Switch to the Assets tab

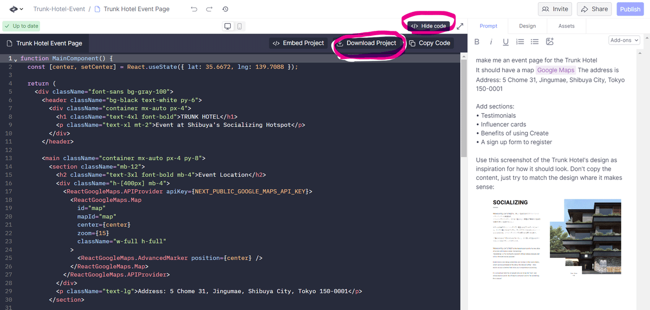(566, 26)
